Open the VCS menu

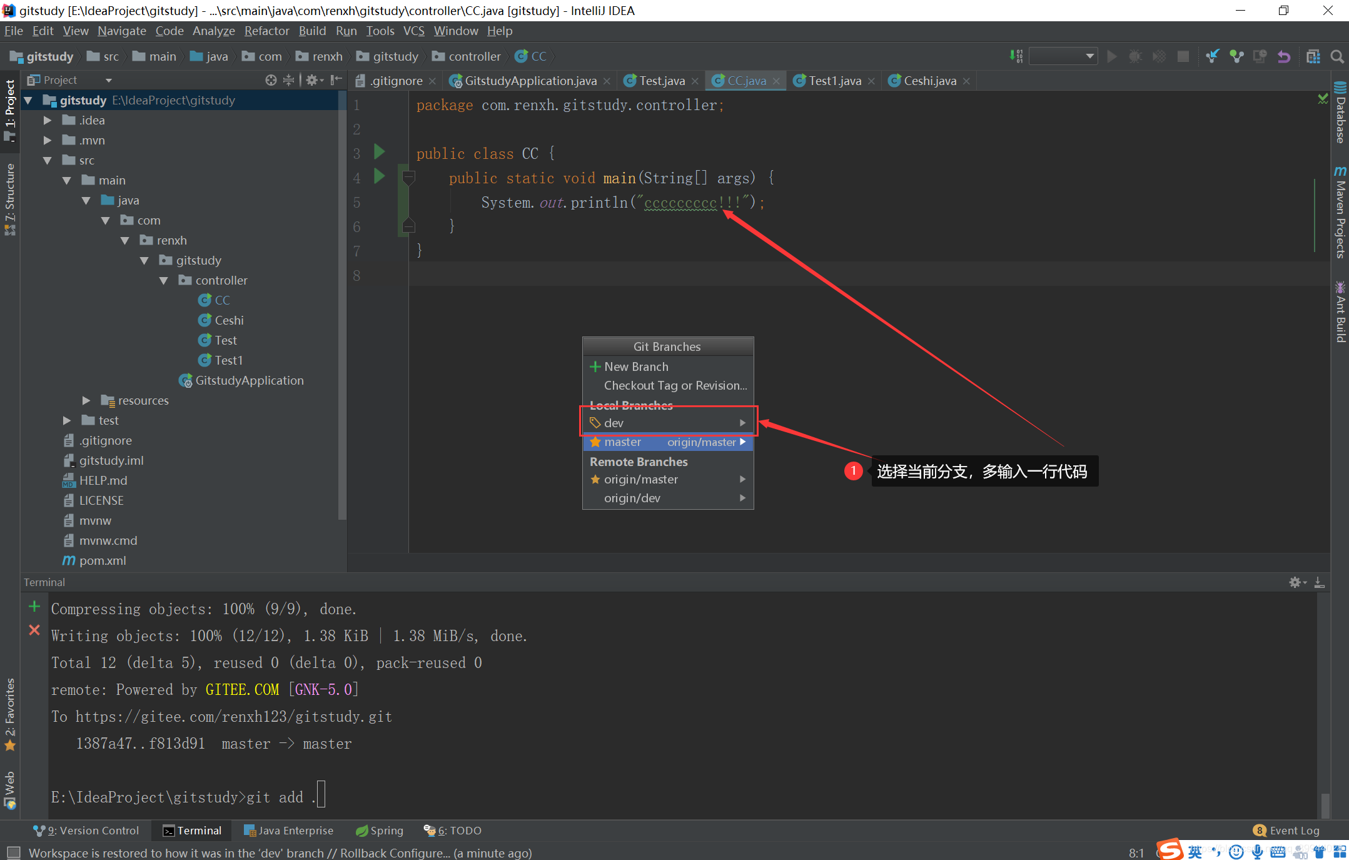[413, 31]
